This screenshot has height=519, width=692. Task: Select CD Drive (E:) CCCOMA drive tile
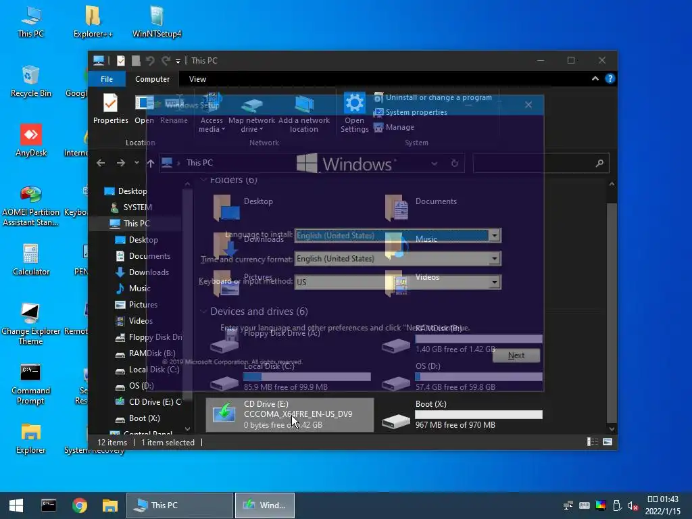(x=289, y=414)
